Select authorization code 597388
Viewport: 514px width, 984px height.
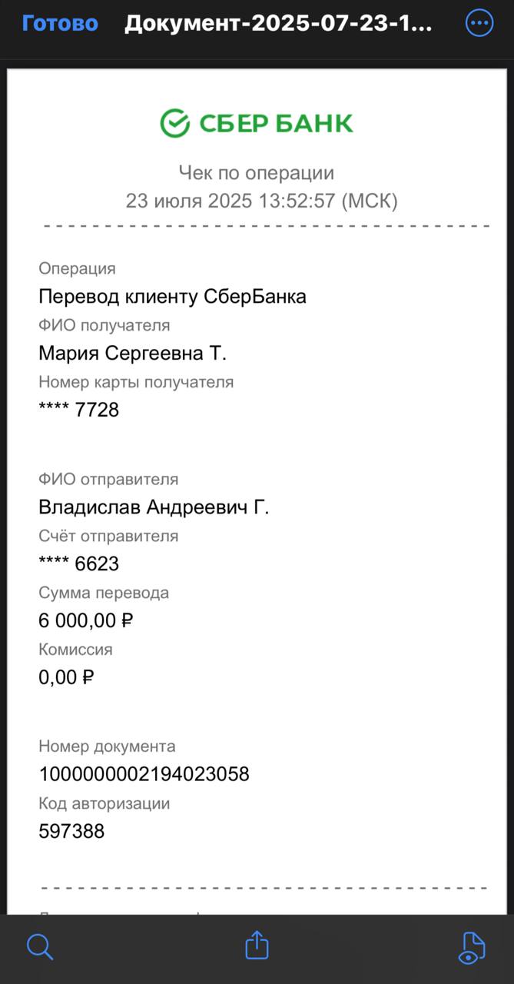71,831
